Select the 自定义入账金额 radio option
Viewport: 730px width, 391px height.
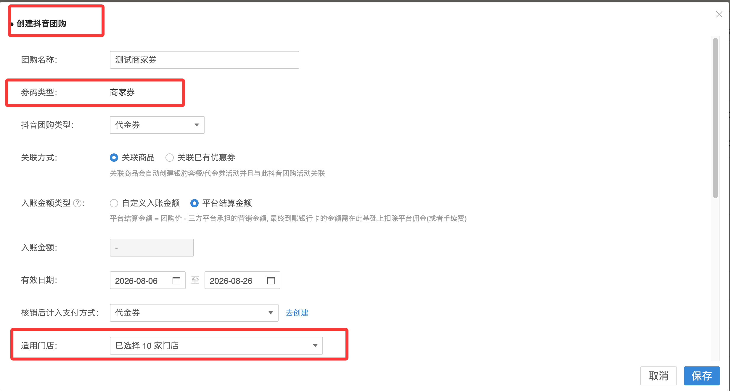click(x=114, y=203)
